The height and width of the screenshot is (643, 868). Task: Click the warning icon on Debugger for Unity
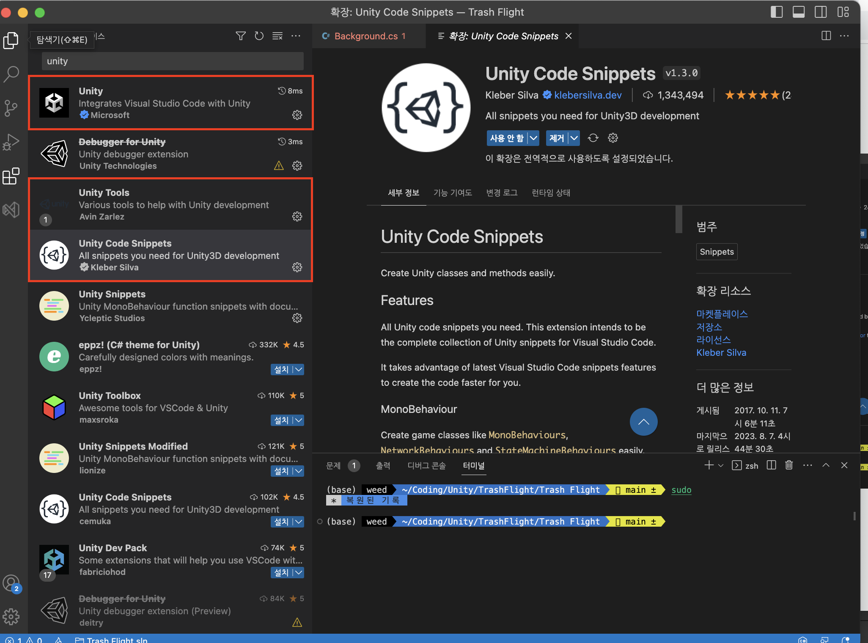tap(279, 165)
